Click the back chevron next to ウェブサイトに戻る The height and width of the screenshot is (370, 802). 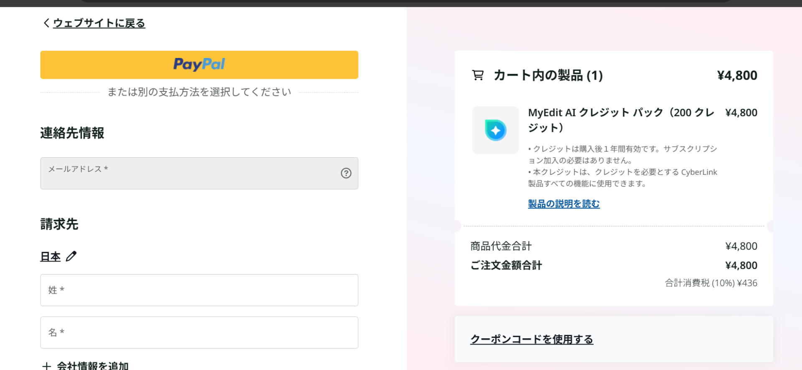coord(46,23)
